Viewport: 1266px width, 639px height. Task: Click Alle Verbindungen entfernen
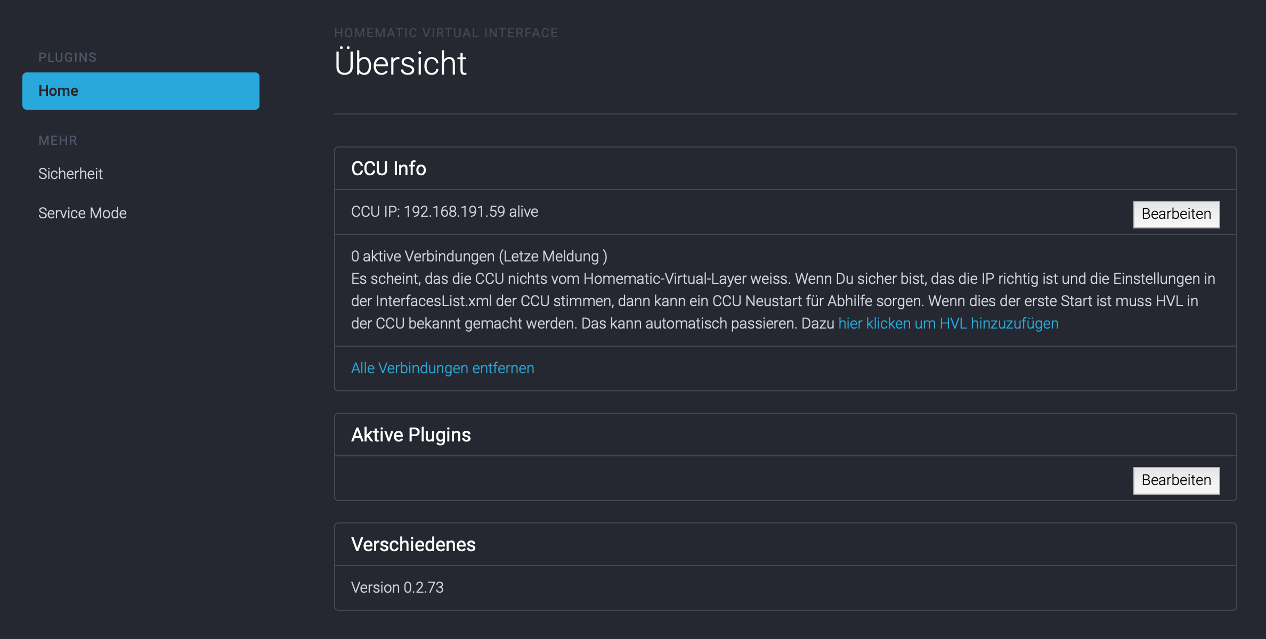(x=442, y=367)
